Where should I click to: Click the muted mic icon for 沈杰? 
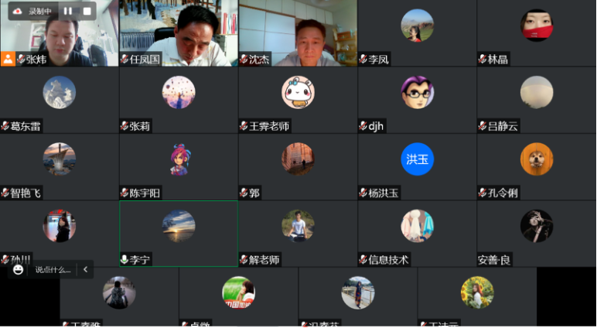point(244,60)
